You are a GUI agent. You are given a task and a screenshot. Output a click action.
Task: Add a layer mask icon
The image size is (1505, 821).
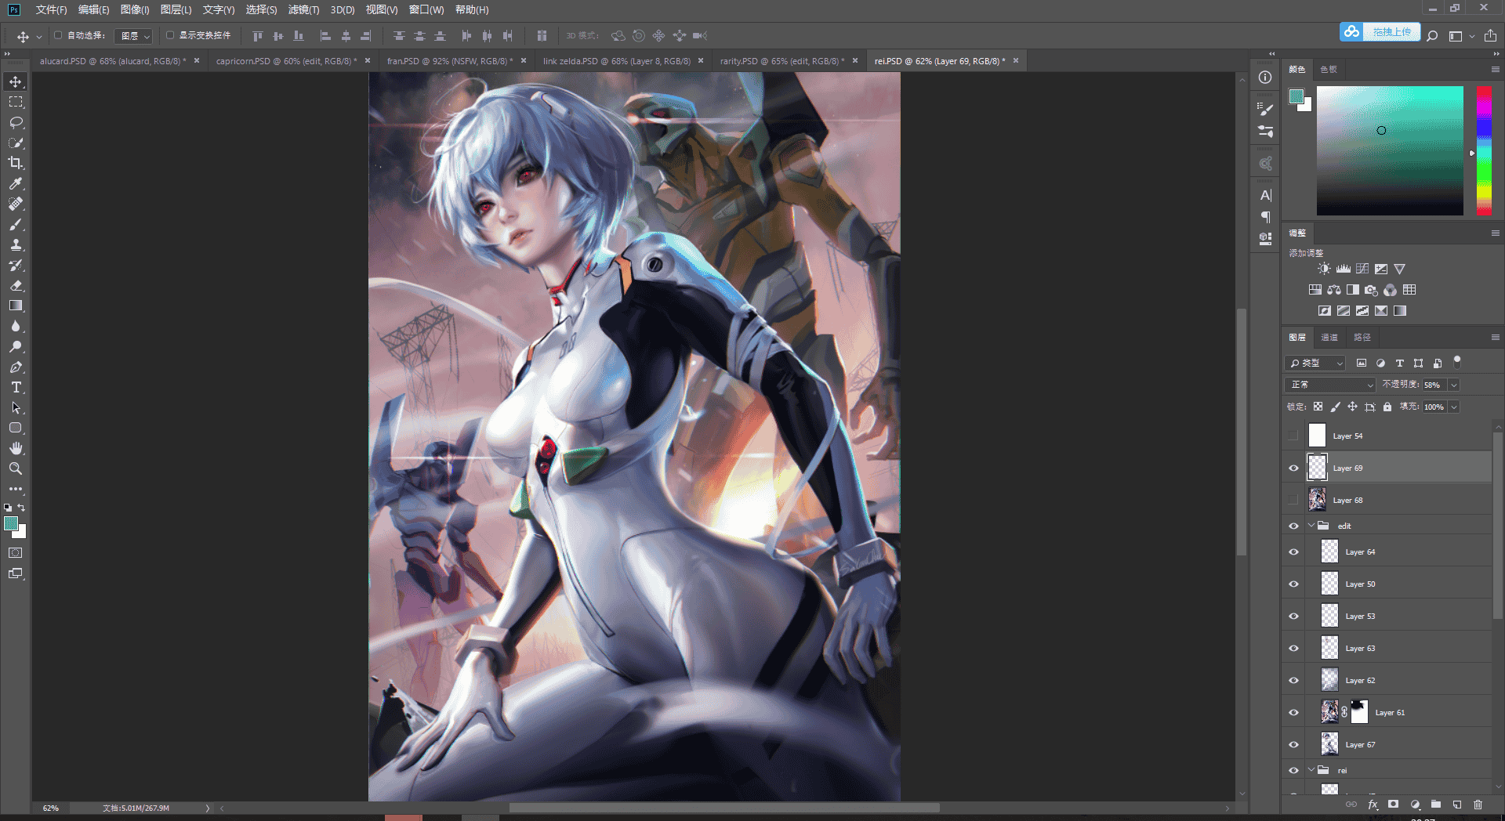point(1393,805)
